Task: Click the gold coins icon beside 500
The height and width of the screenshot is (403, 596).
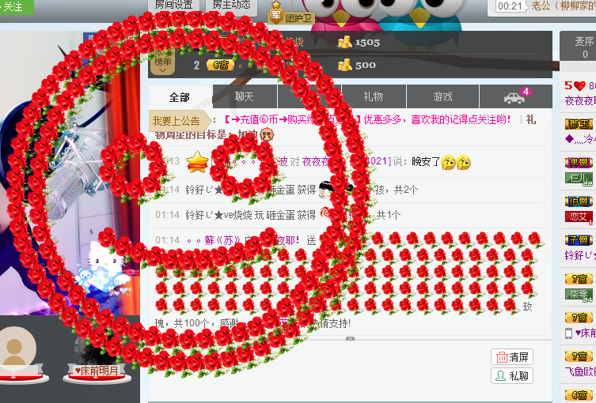Action: pyautogui.click(x=344, y=65)
